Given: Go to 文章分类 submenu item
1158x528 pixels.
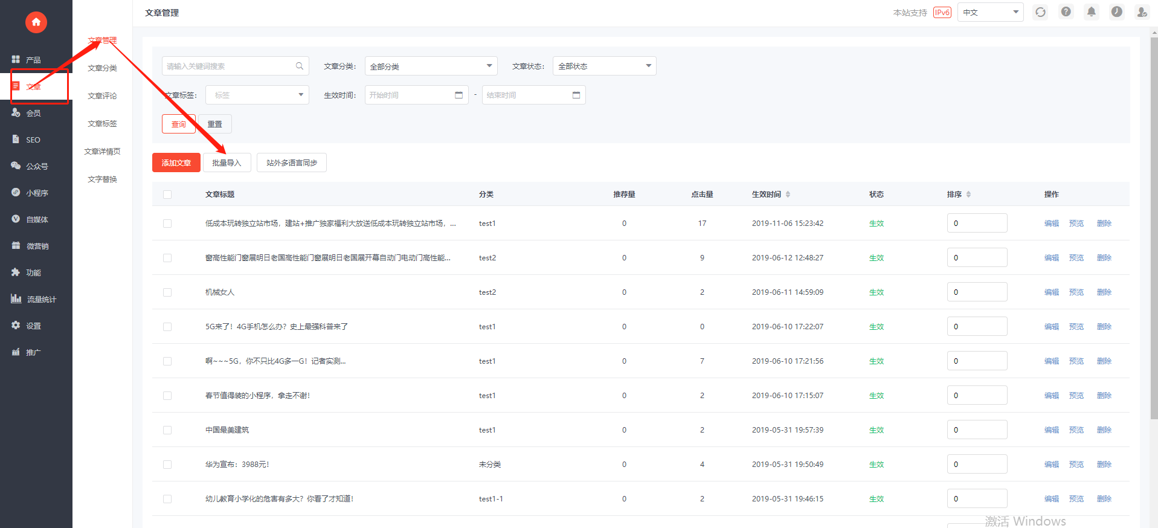Looking at the screenshot, I should (x=102, y=68).
